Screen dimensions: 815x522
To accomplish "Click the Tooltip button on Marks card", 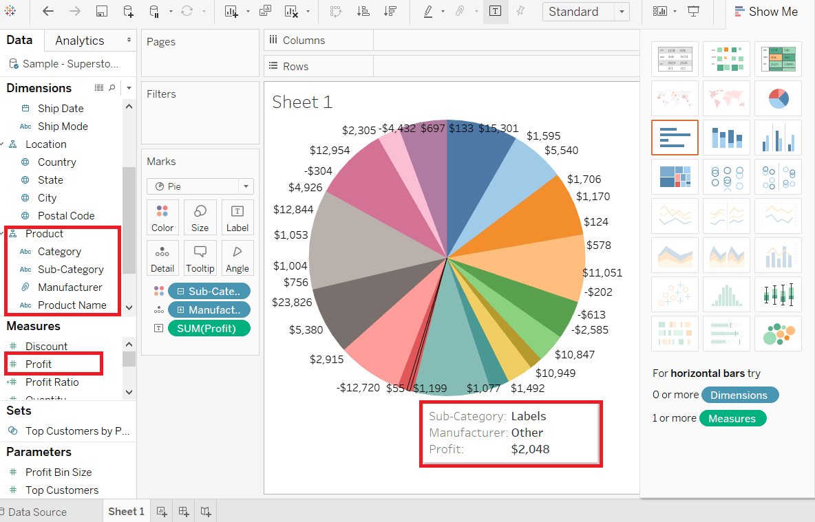I will [x=200, y=258].
